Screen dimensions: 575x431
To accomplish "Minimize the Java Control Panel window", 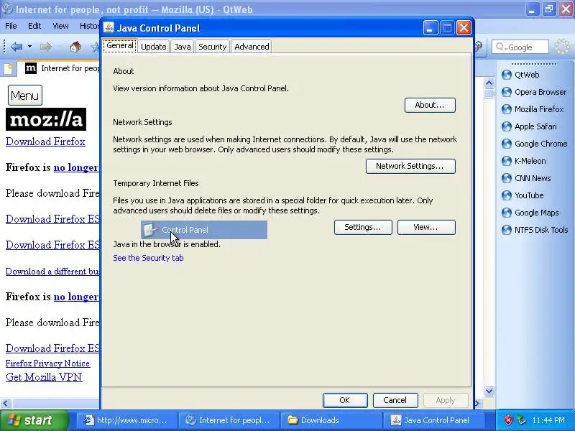I will point(430,28).
